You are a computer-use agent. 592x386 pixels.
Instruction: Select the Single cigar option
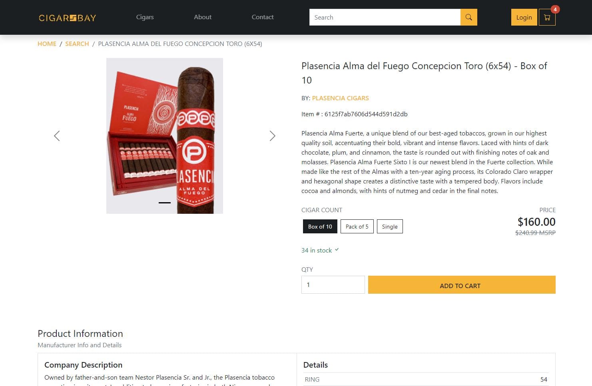pyautogui.click(x=390, y=227)
